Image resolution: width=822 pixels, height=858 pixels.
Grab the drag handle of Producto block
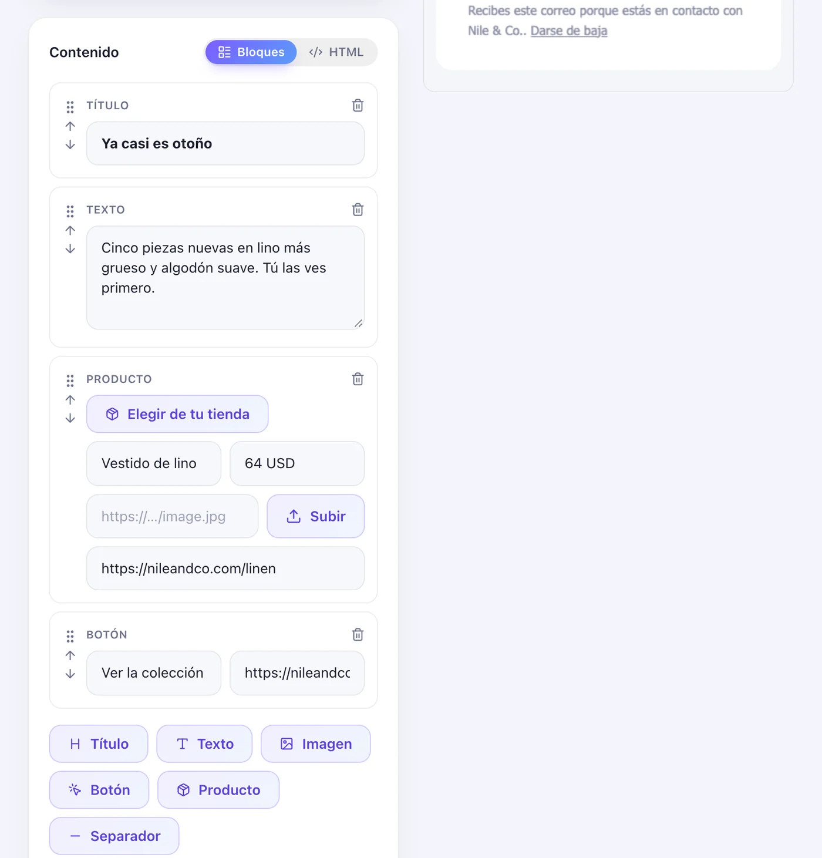point(70,381)
